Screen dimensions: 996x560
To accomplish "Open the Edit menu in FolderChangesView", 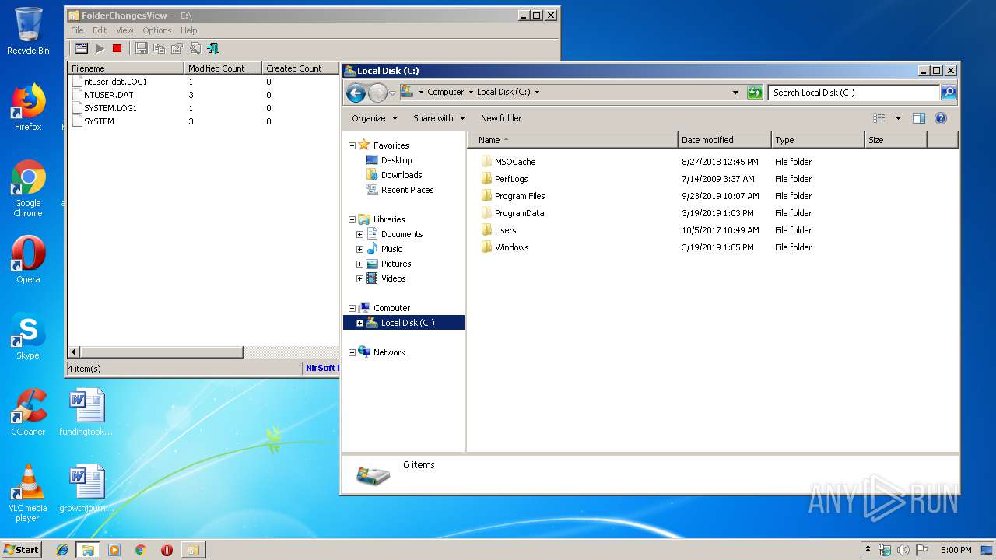I will pyautogui.click(x=100, y=30).
